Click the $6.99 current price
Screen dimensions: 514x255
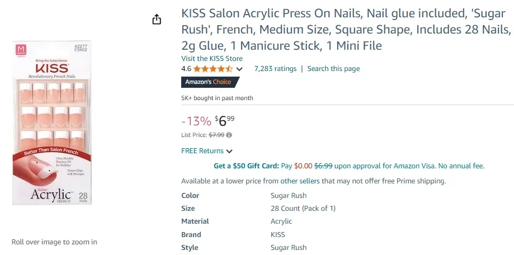pyautogui.click(x=225, y=120)
